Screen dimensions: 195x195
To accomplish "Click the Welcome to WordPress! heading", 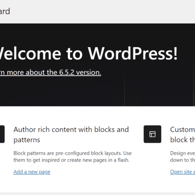I will click(x=88, y=54).
